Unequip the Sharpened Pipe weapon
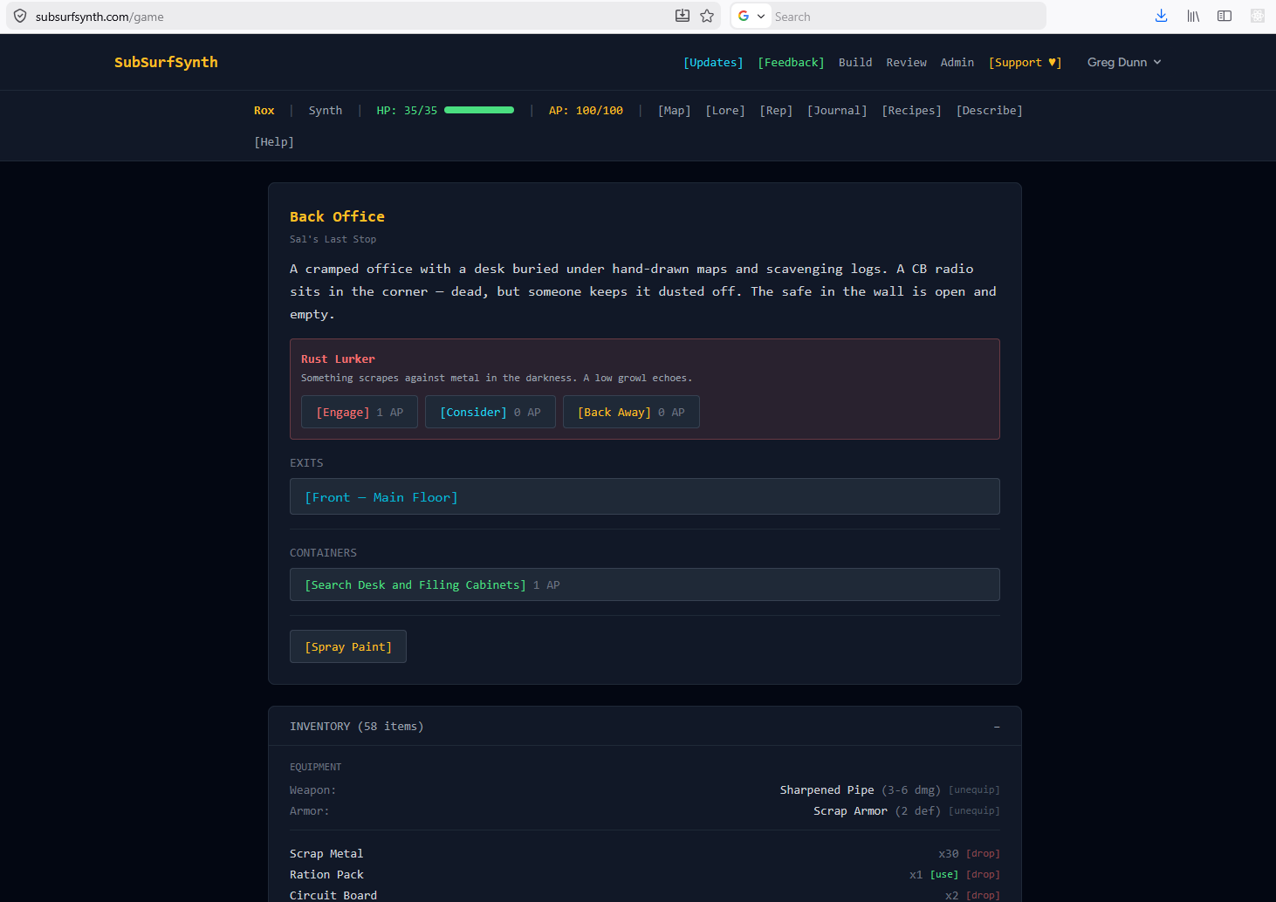The height and width of the screenshot is (902, 1276). point(974,790)
